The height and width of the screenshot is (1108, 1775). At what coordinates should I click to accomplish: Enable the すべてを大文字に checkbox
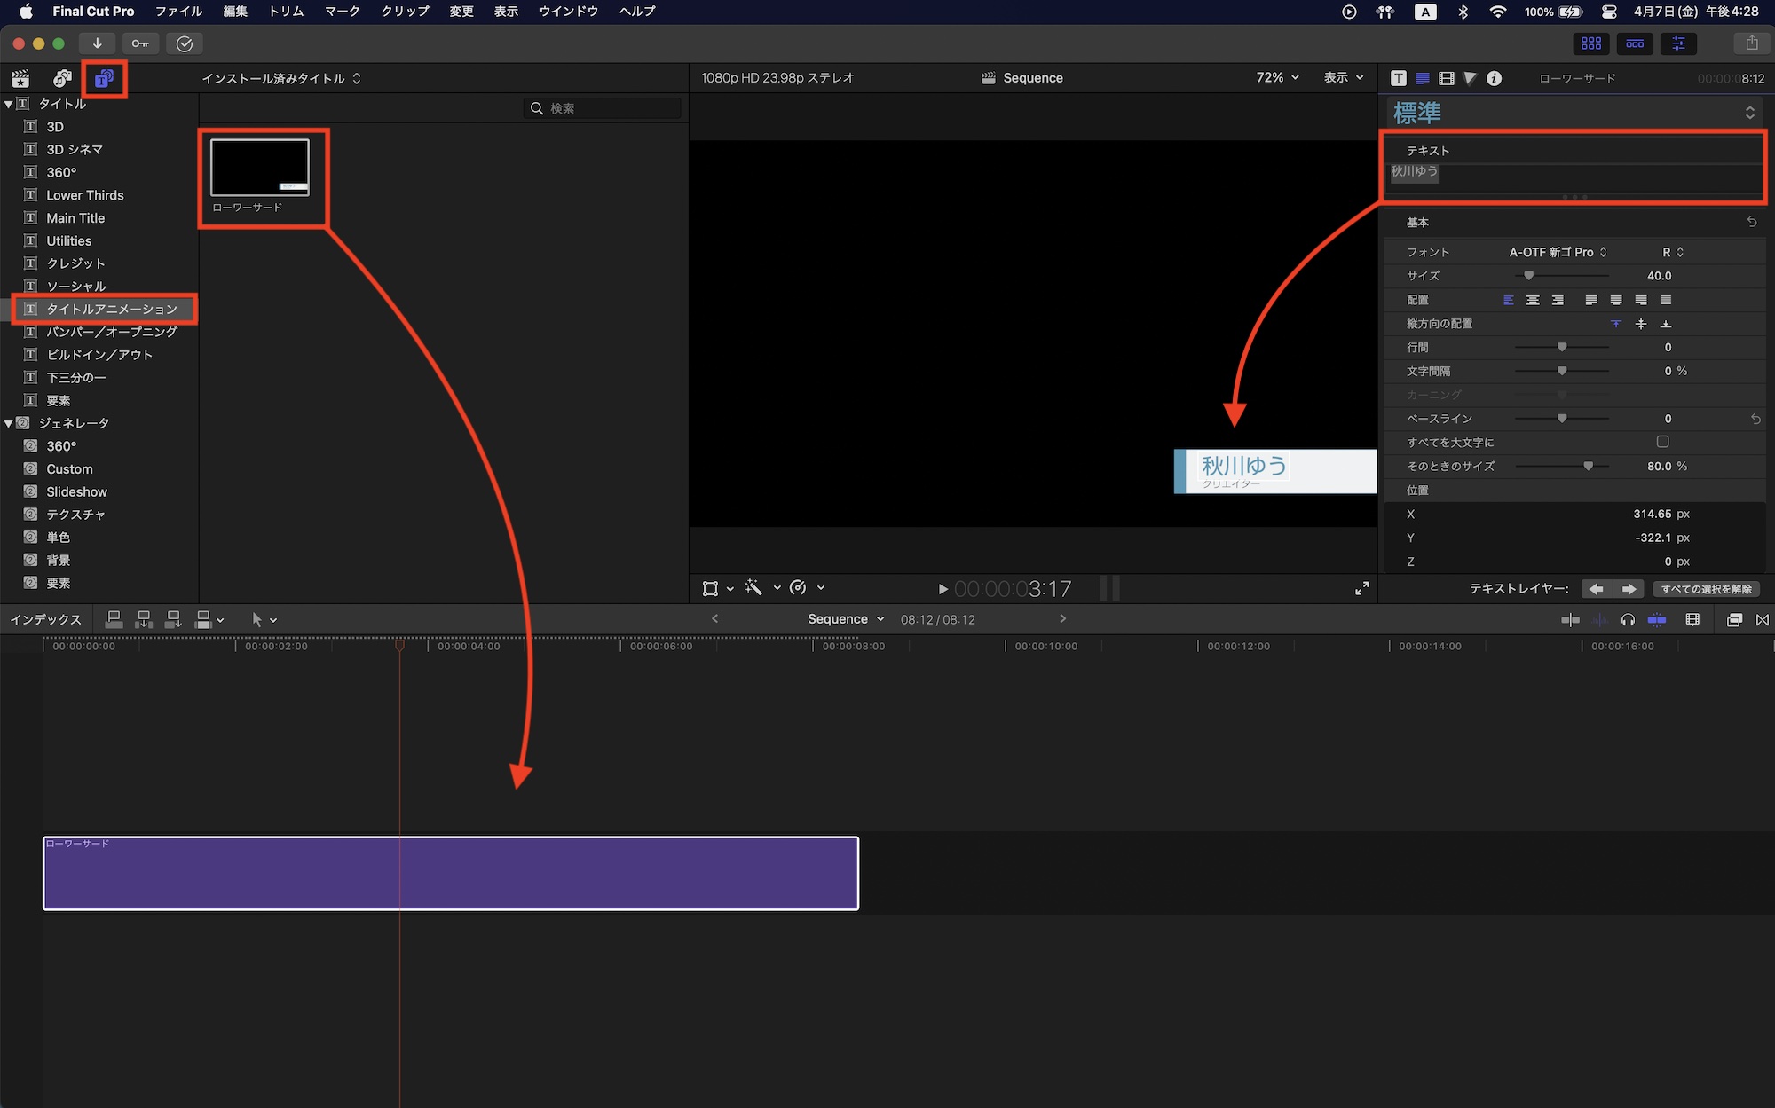(x=1661, y=442)
